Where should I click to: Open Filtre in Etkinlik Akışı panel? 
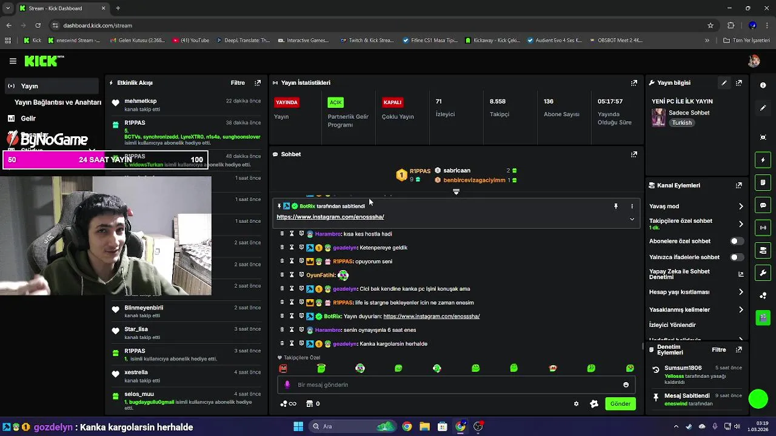pos(238,82)
